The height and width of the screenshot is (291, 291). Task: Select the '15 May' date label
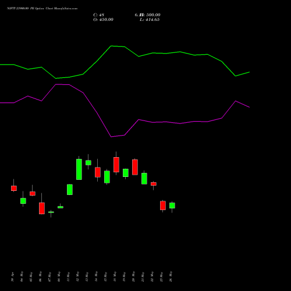click(106, 277)
